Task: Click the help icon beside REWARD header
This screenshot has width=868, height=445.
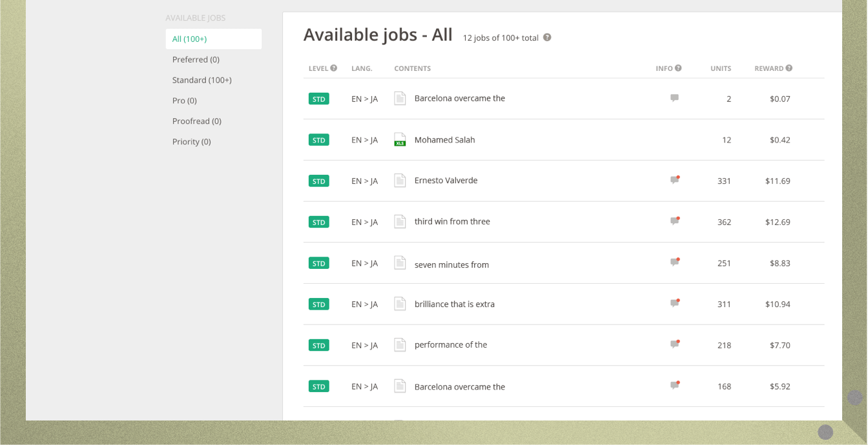Action: click(789, 68)
